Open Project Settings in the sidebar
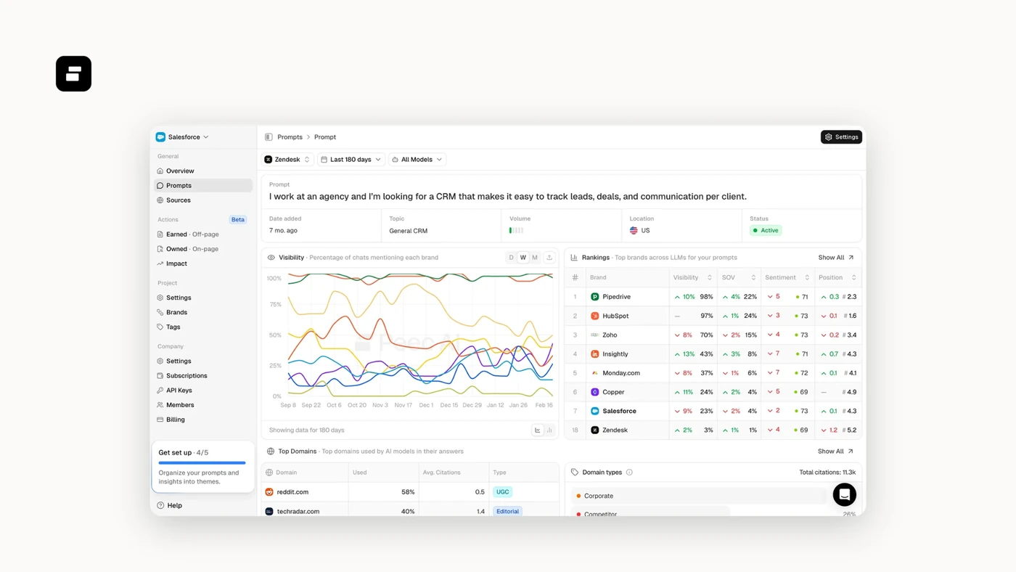Image resolution: width=1016 pixels, height=572 pixels. click(203, 298)
